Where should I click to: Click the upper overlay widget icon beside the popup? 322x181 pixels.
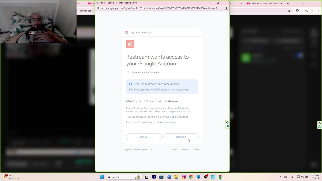(x=227, y=123)
